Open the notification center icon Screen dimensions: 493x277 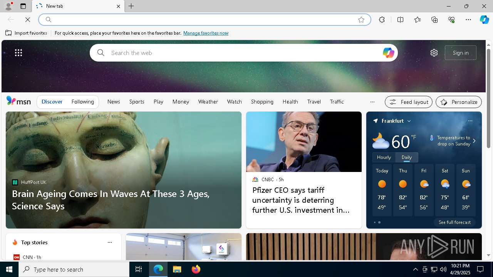pos(480,269)
